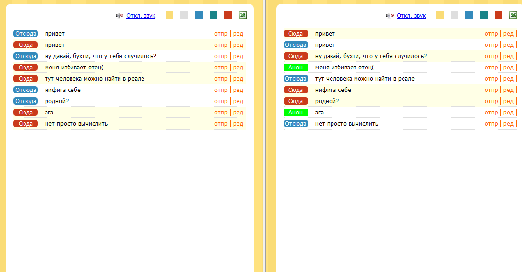Click 'отпр' on left panel 'Сюда привет' row
522x272 pixels.
click(x=221, y=45)
